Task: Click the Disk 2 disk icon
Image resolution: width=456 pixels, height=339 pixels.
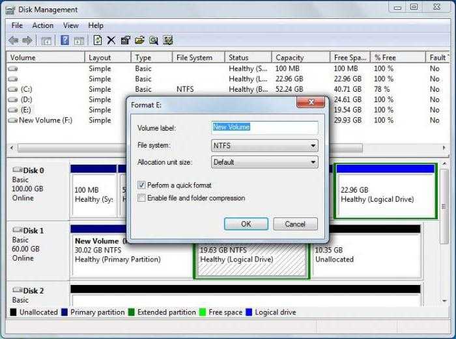Action: tap(17, 290)
